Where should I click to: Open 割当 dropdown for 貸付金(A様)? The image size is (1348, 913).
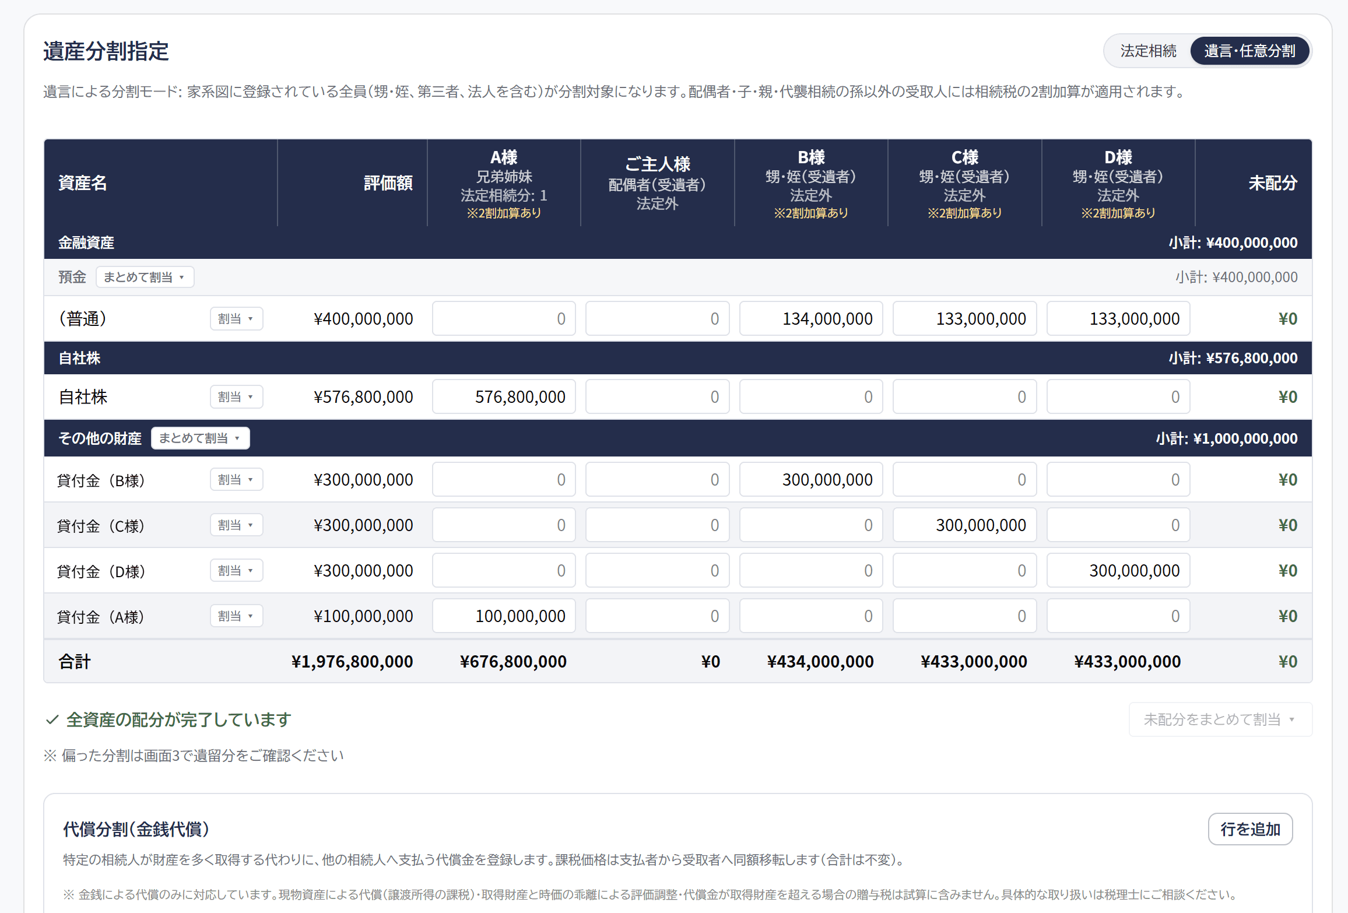(236, 616)
